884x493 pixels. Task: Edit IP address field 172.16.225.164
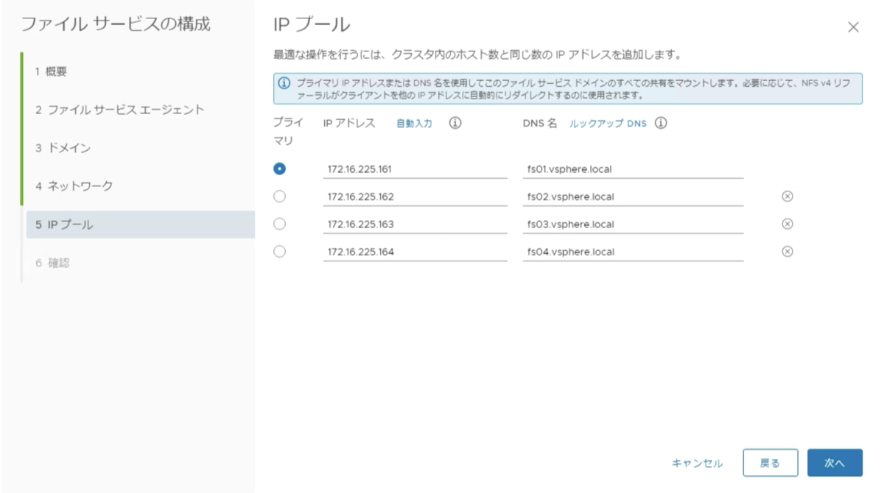(x=414, y=252)
